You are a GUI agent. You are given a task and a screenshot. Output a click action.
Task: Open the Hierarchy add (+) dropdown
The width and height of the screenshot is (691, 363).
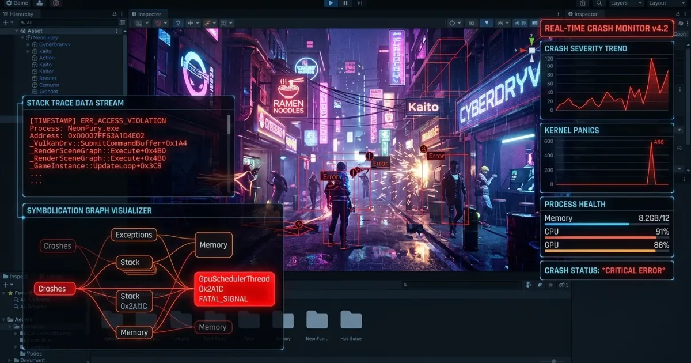[7, 22]
